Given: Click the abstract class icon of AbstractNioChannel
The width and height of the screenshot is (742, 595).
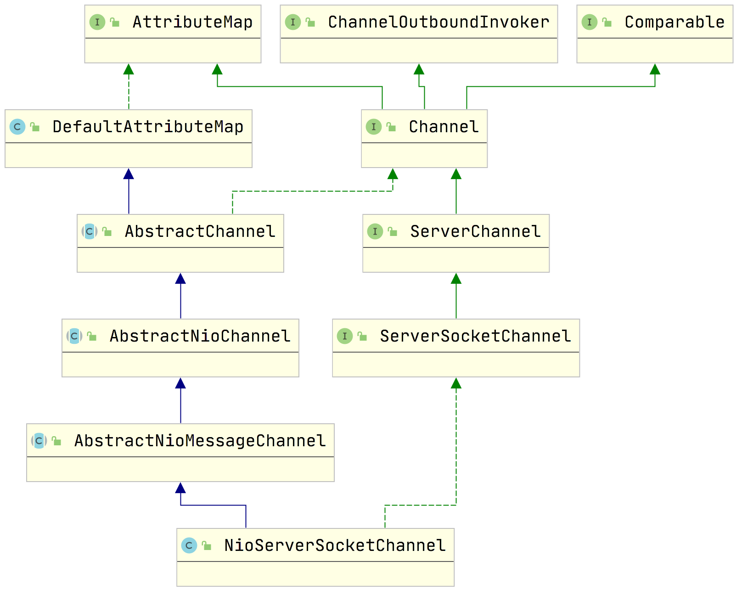Looking at the screenshot, I should [74, 336].
